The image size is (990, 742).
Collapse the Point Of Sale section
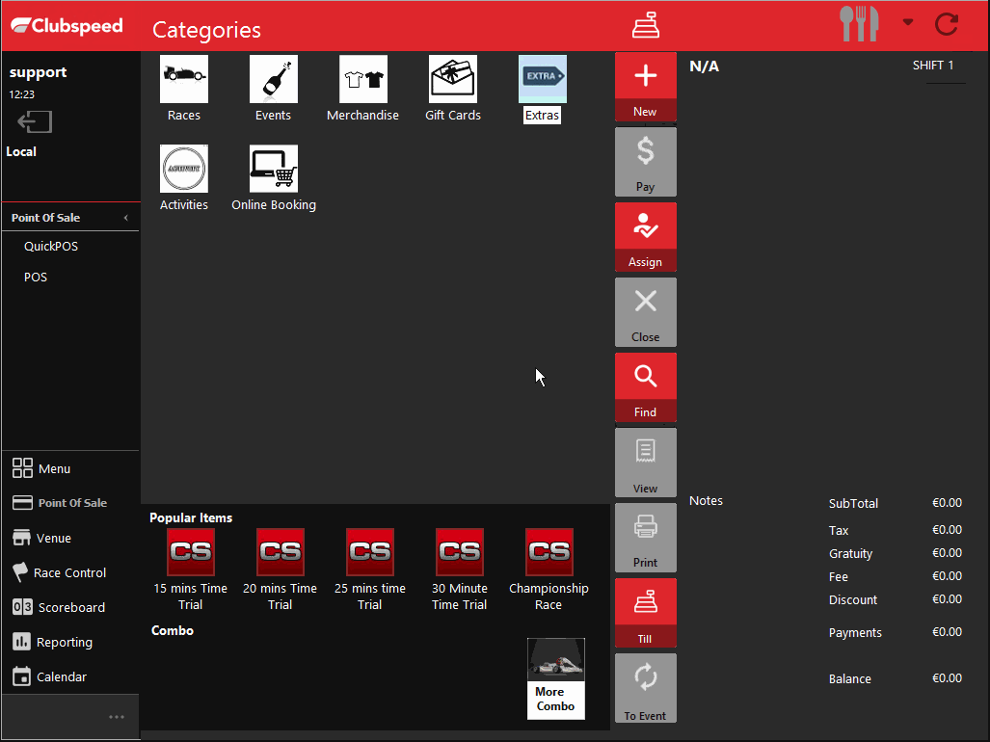[125, 218]
